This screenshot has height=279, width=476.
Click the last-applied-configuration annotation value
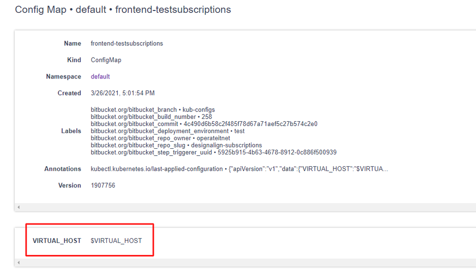pos(239,169)
